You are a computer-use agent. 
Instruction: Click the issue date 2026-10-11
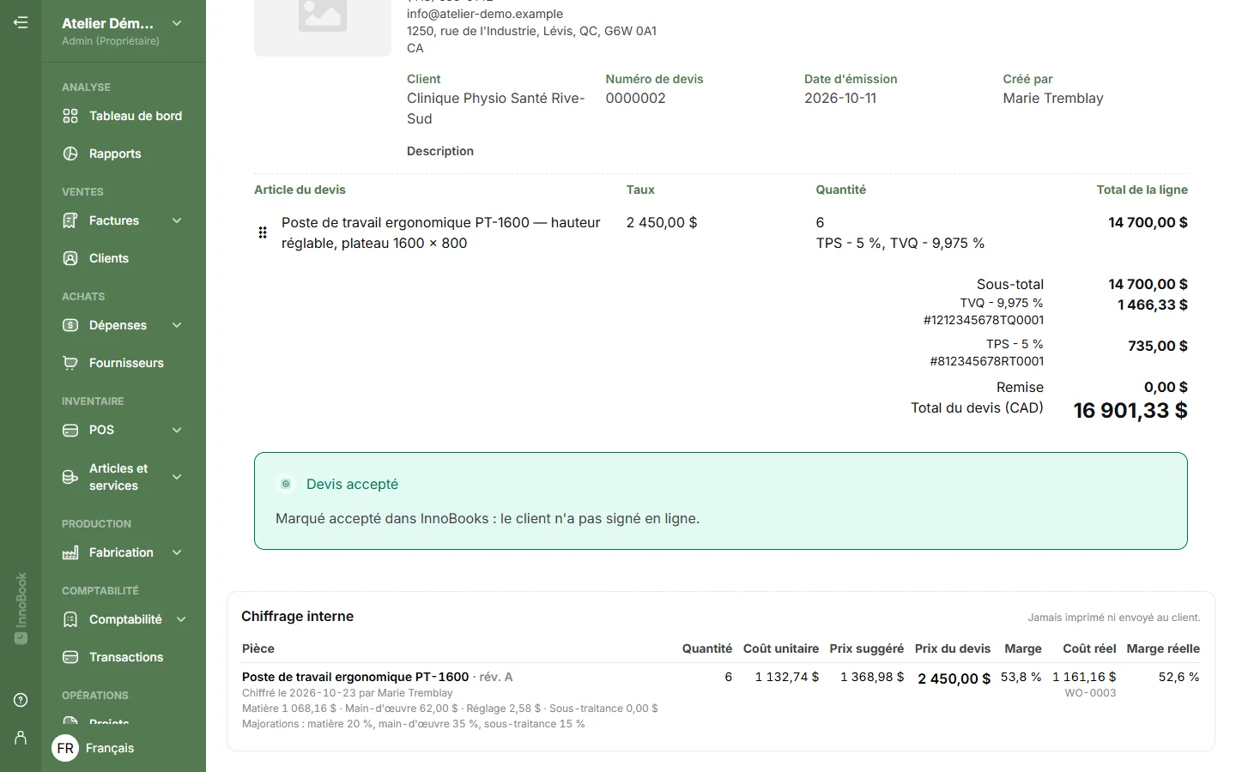pos(840,98)
